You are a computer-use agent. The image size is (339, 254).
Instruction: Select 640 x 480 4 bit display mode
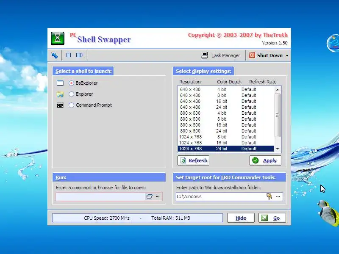[x=226, y=89]
